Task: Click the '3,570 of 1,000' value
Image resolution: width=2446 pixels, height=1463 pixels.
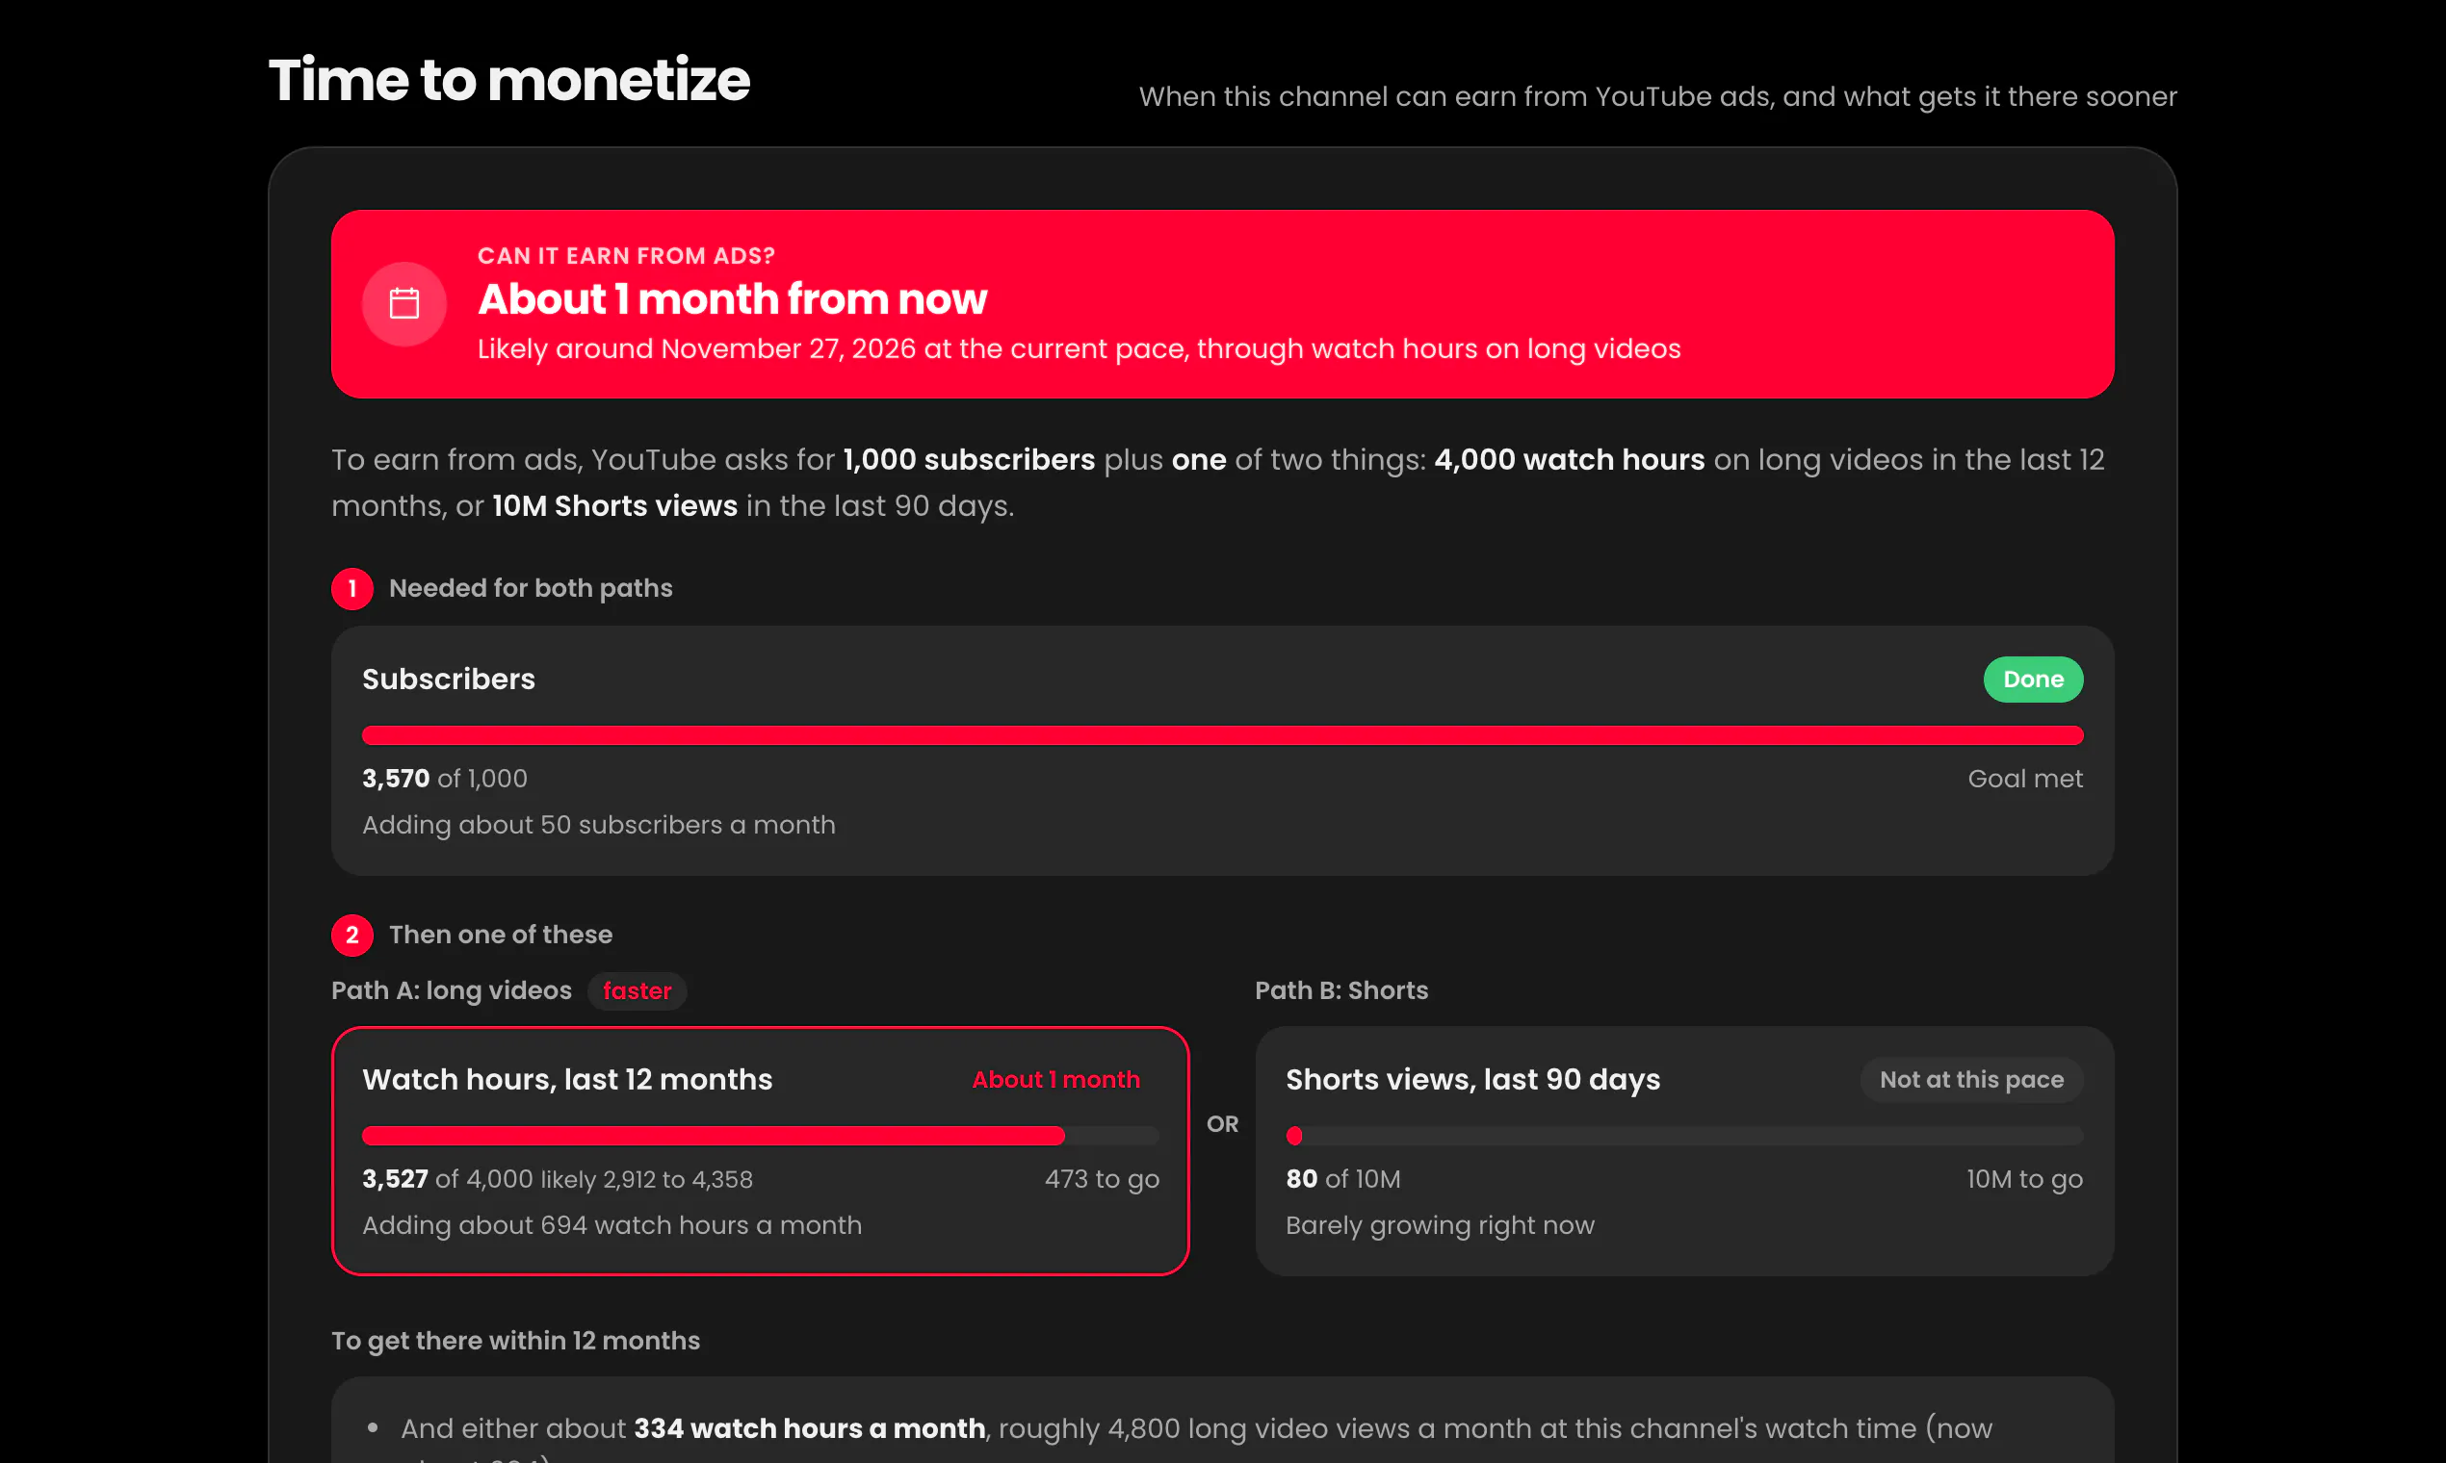Action: pos(445,779)
